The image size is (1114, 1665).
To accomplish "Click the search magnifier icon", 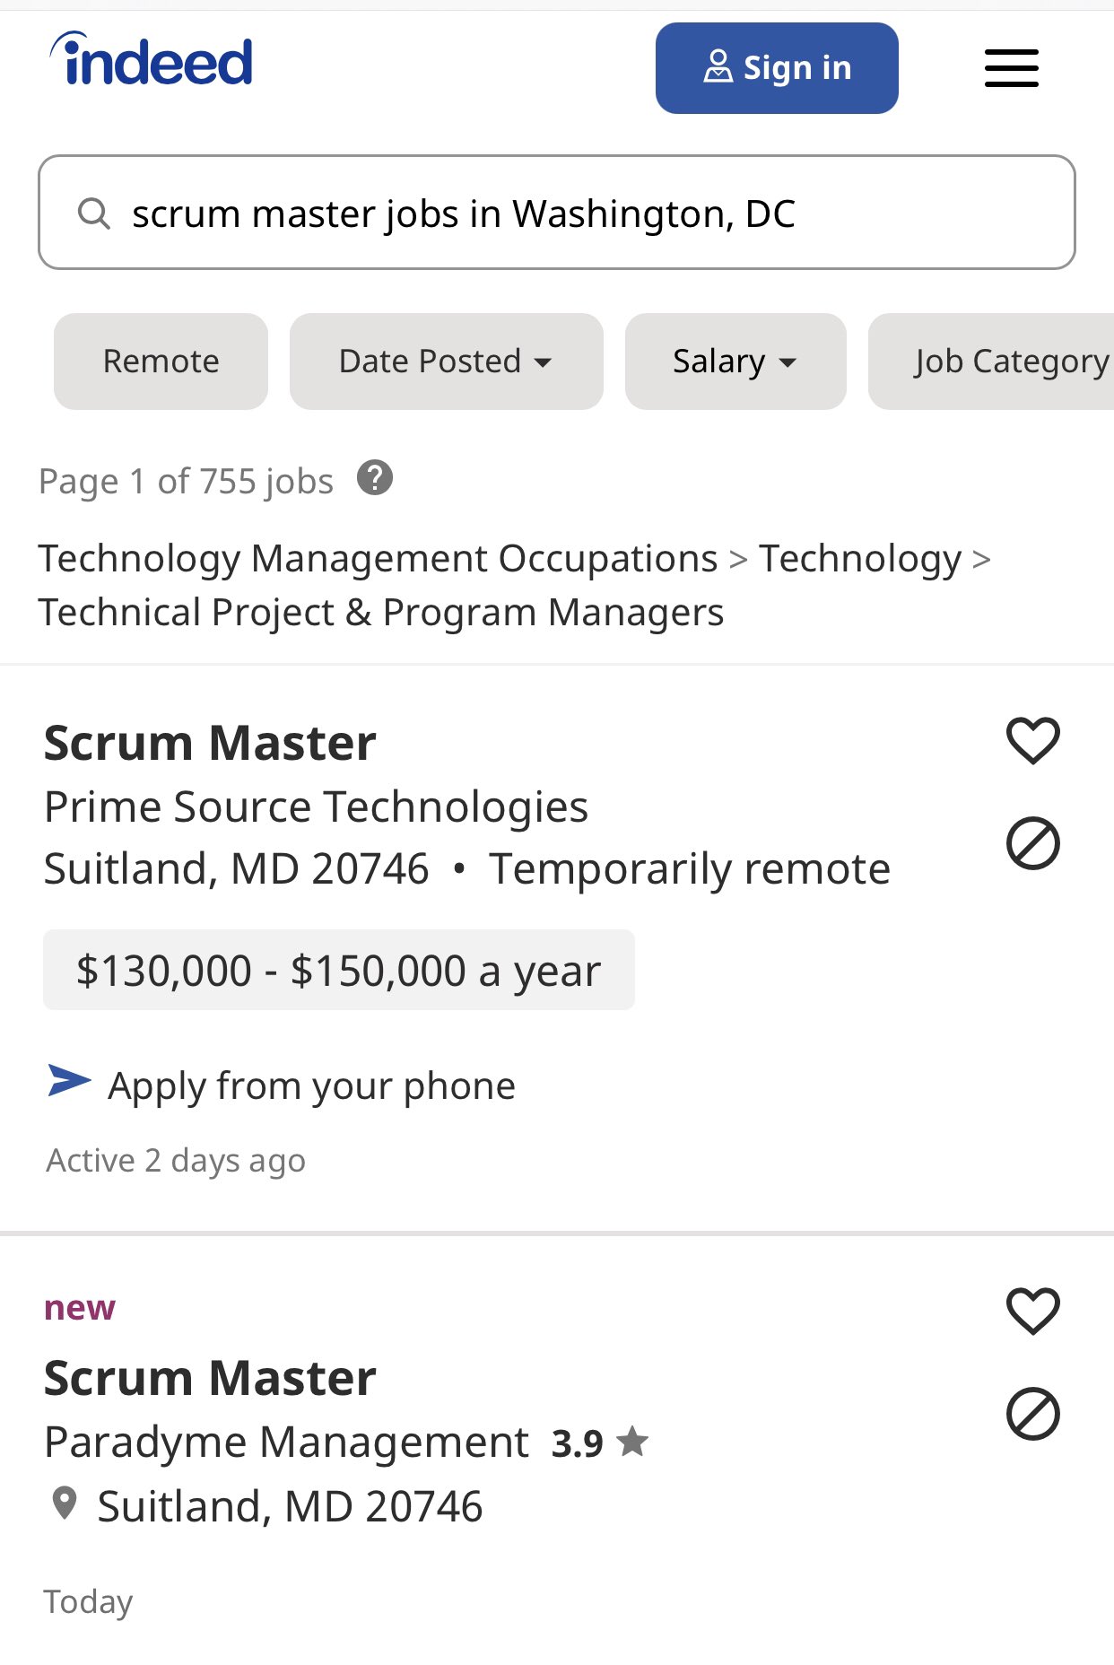I will 93,214.
